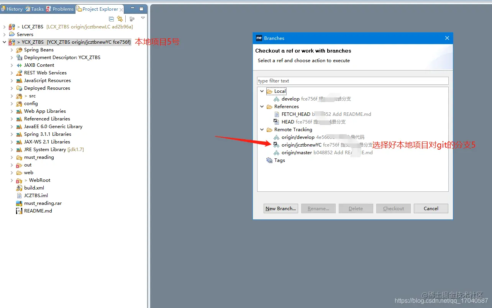
Task: Collapse the References folder in dialog
Action: (x=262, y=107)
